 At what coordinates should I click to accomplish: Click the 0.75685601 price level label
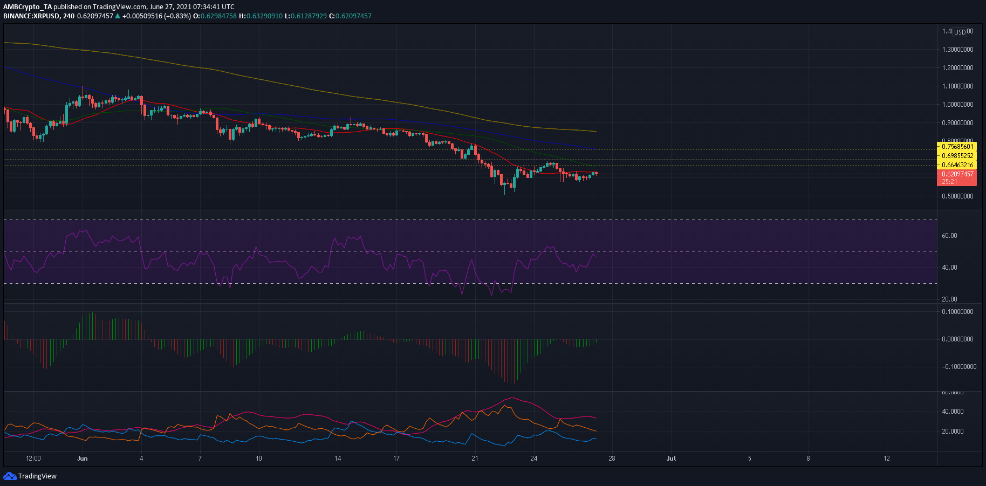957,147
